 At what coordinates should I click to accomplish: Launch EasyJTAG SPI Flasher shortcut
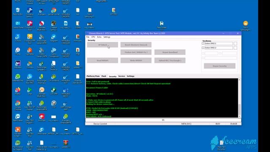point(30,105)
